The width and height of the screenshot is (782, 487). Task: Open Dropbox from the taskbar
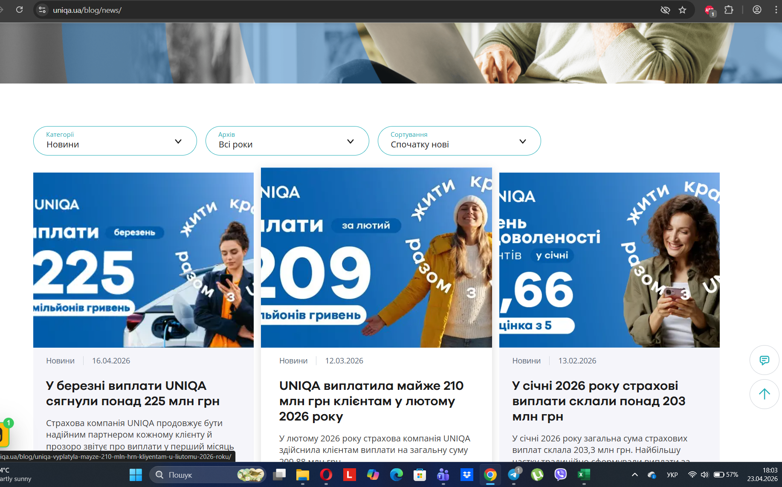click(467, 475)
